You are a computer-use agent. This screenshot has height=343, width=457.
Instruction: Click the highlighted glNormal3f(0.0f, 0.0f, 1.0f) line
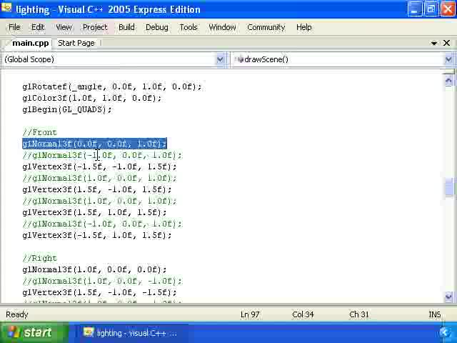pyautogui.click(x=94, y=144)
